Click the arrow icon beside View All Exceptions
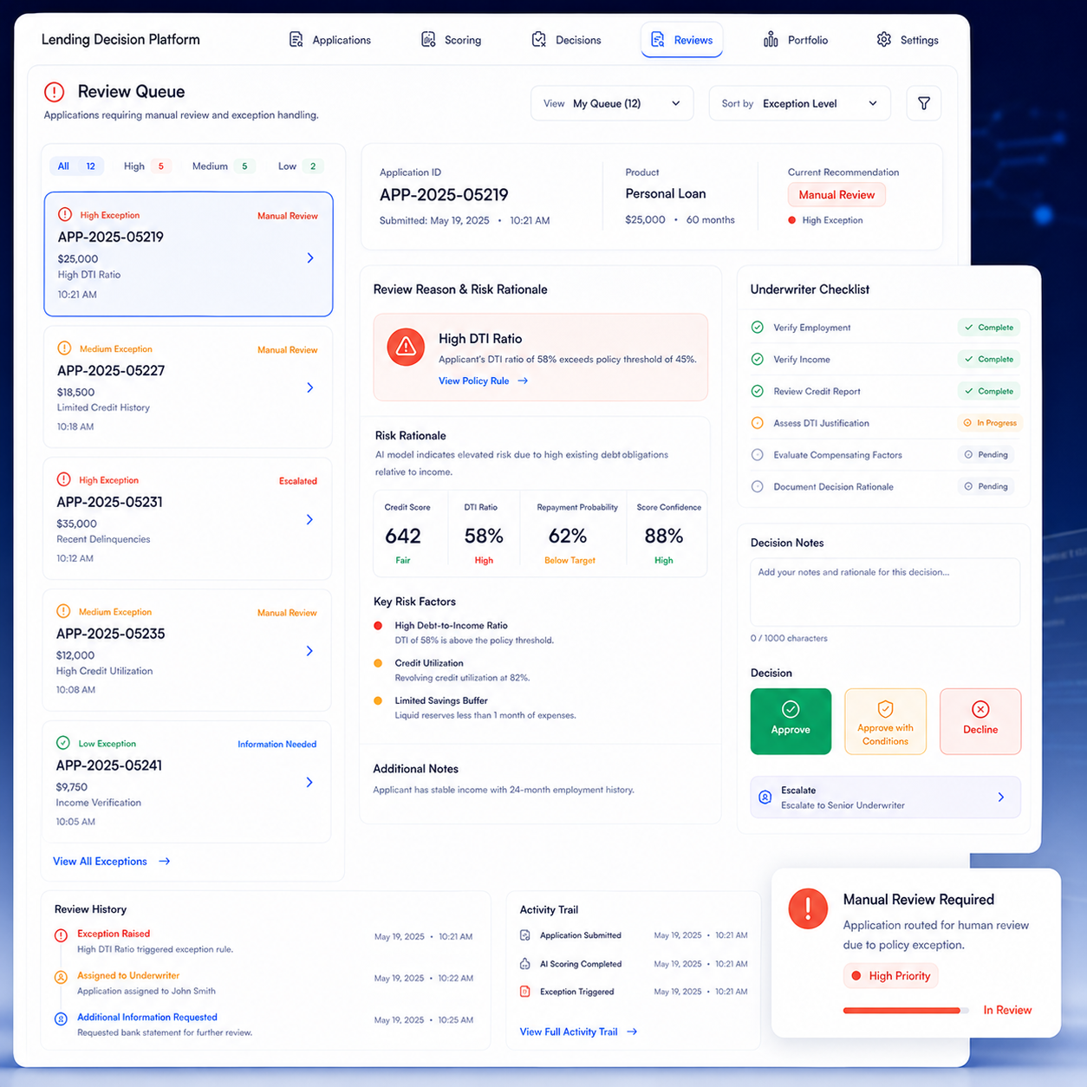The width and height of the screenshot is (1087, 1087). (164, 862)
